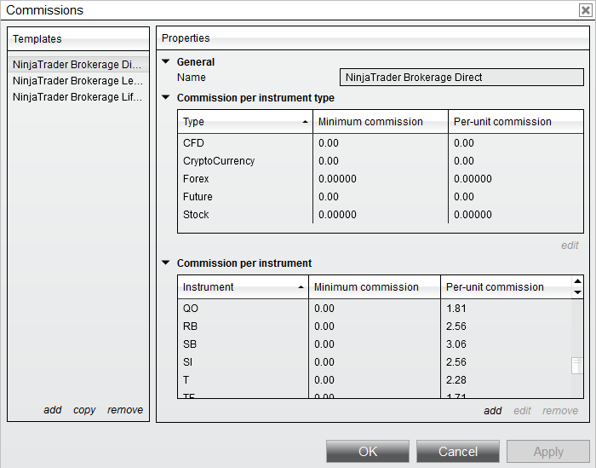Click scroll-up arrow of instrument table
Viewport: 596px width, 468px height.
pos(578,281)
